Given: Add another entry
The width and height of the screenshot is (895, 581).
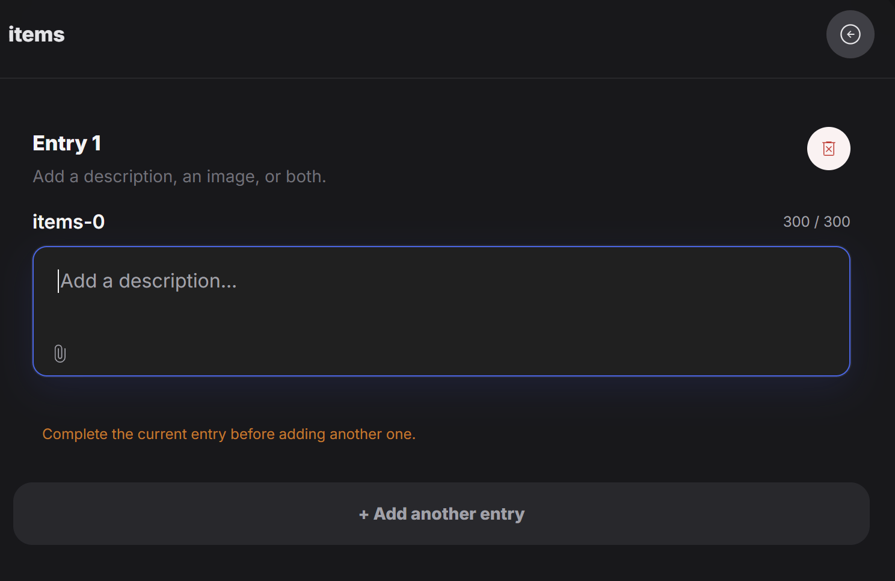Looking at the screenshot, I should (x=441, y=514).
